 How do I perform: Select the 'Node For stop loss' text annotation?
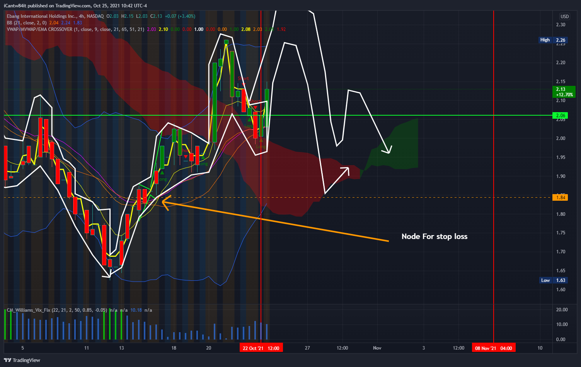pyautogui.click(x=434, y=236)
